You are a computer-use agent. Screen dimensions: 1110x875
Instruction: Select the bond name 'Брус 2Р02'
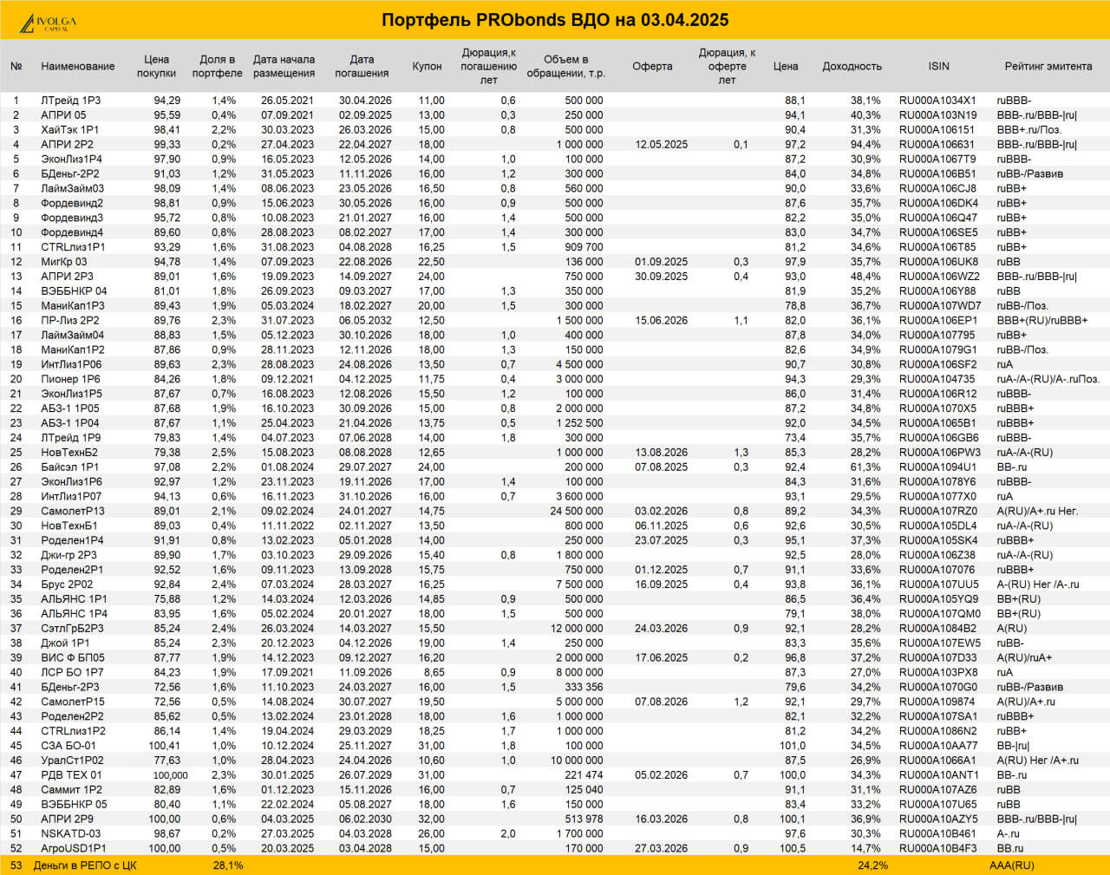tap(67, 584)
